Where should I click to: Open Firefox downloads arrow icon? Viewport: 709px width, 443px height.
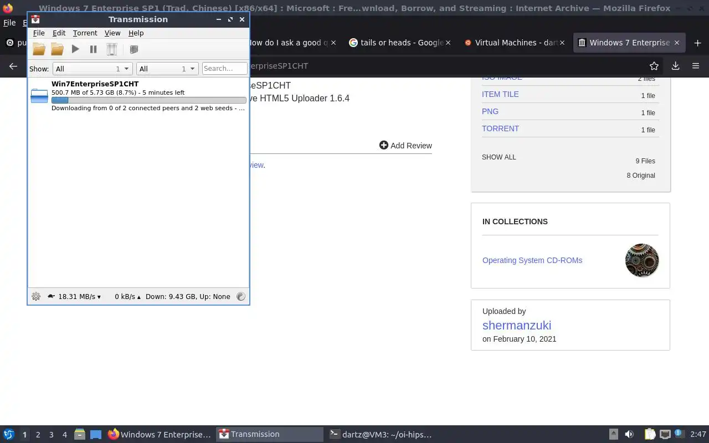[675, 66]
